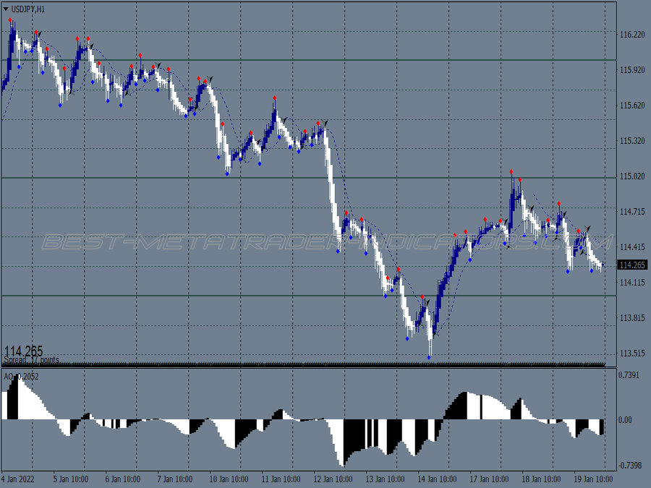Click the 17 Jan 10:00 time label
This screenshot has width=651, height=488.
click(489, 479)
